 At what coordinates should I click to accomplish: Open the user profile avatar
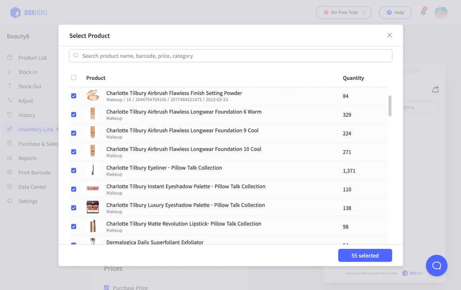441,12
